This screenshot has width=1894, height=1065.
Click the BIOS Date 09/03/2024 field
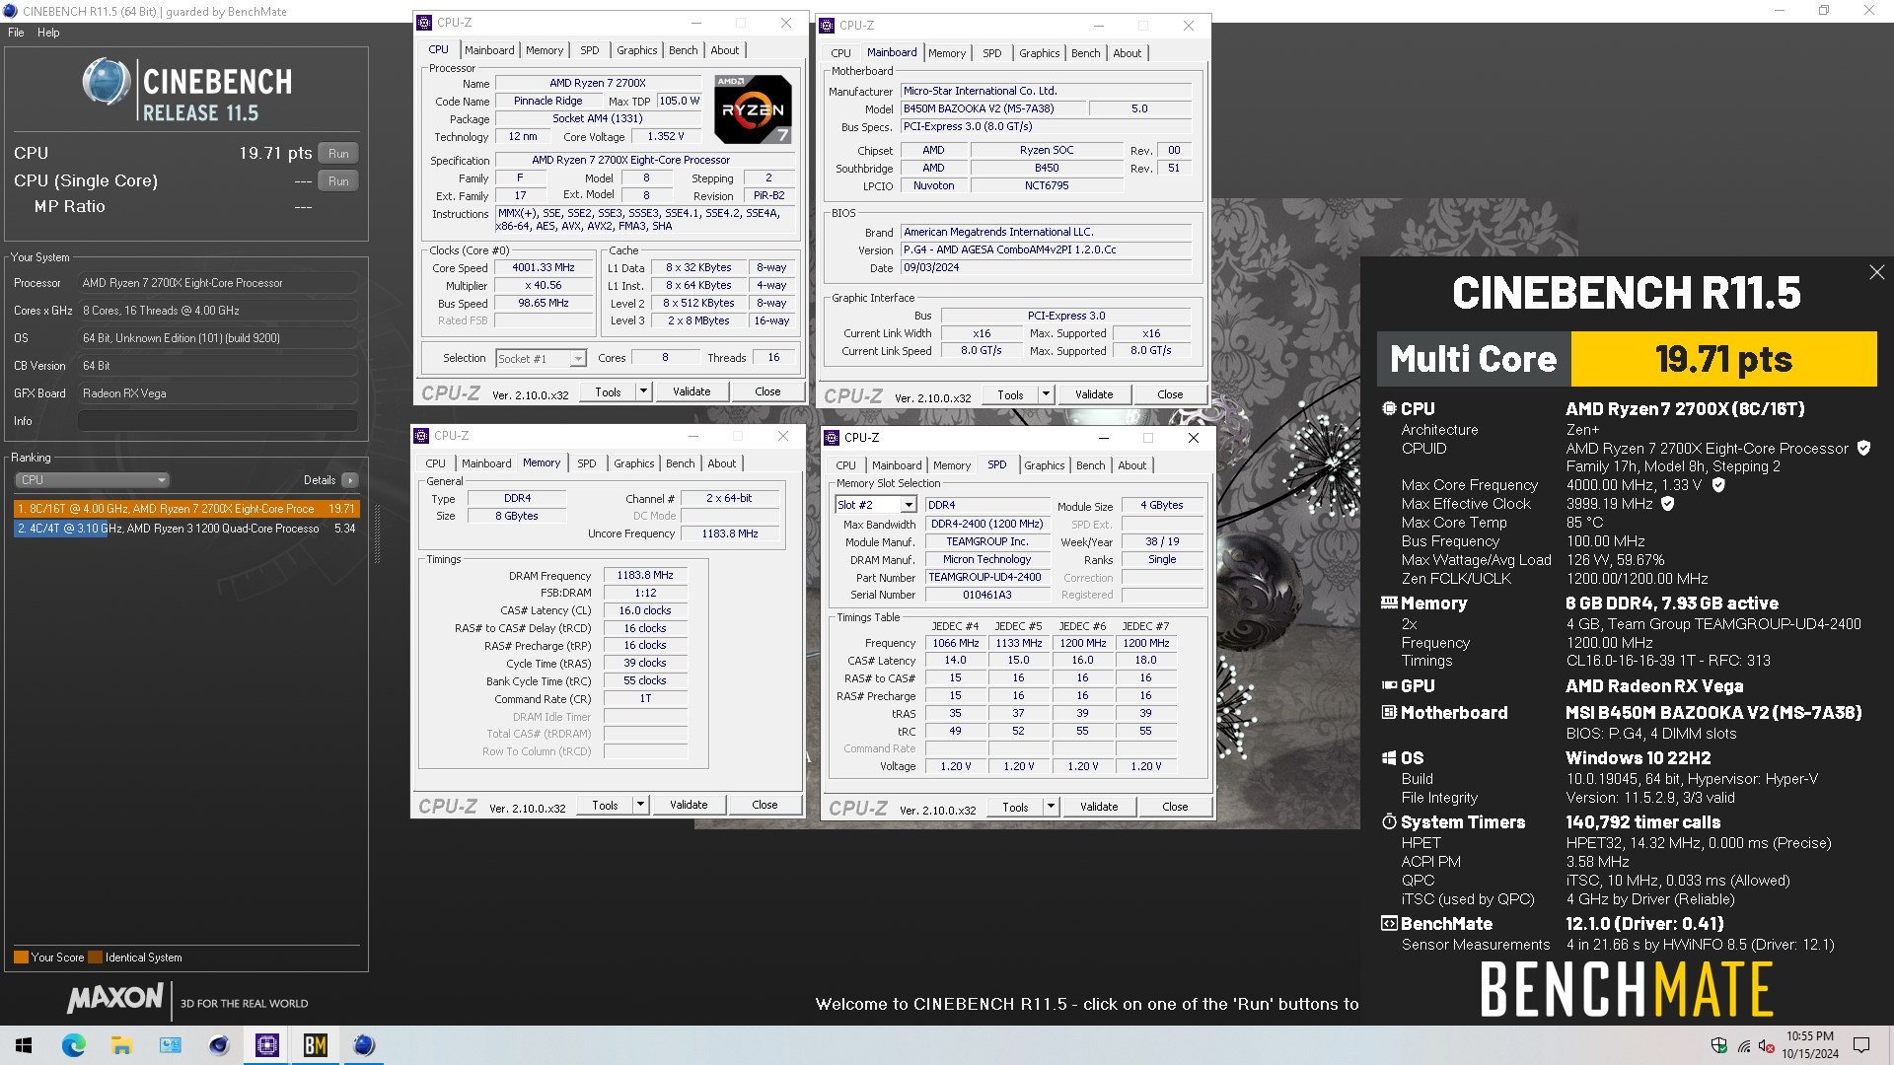(x=1047, y=267)
